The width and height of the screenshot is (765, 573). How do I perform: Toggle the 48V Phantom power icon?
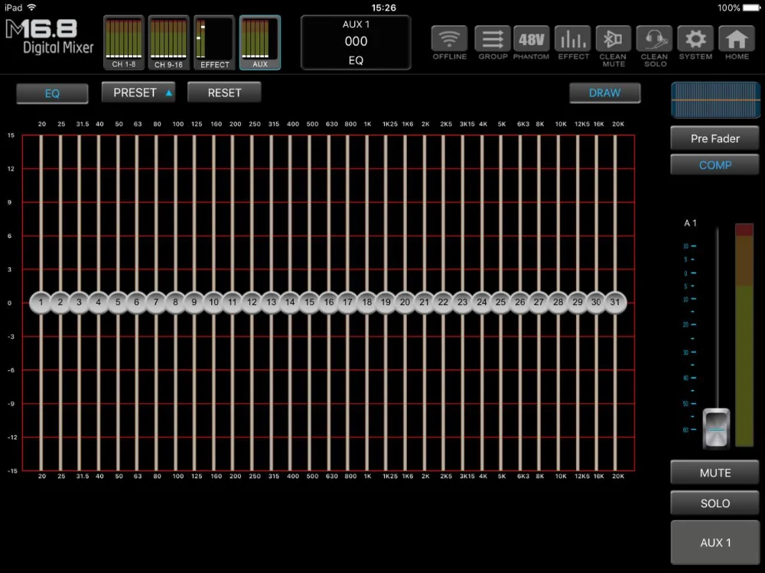[x=532, y=40]
